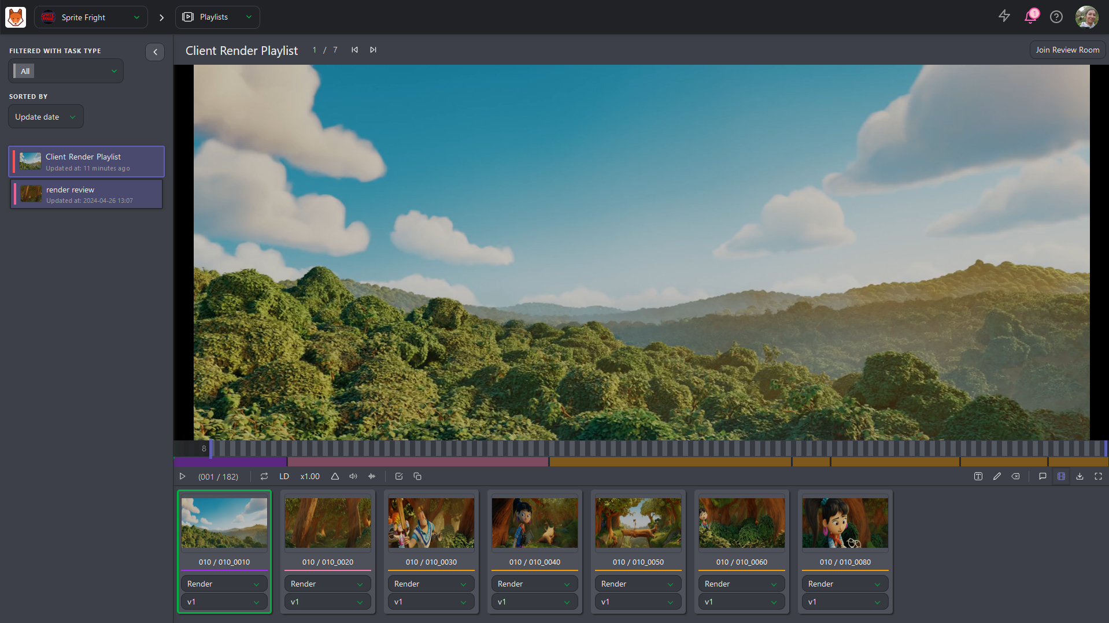This screenshot has width=1109, height=623.
Task: Skip to the next entity in the playlist
Action: coord(373,50)
